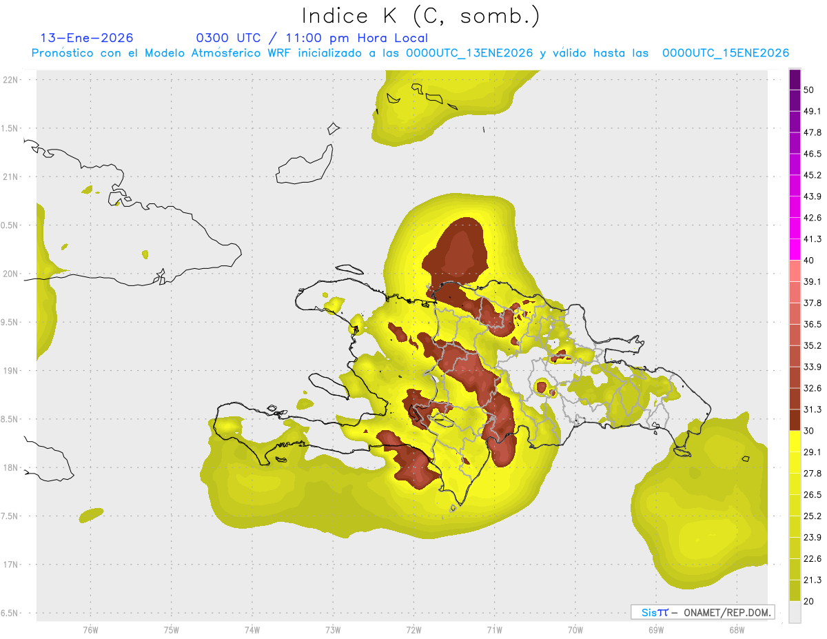827x639 pixels.
Task: Click the '74W' longitude axis label
Action: point(252,630)
